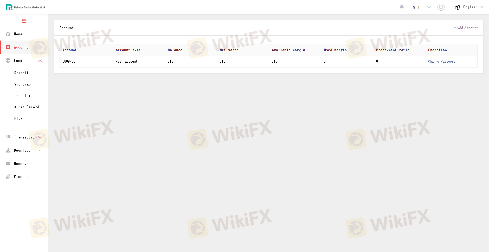489x252 pixels.
Task: Click the +Add Account link
Action: coord(466,28)
